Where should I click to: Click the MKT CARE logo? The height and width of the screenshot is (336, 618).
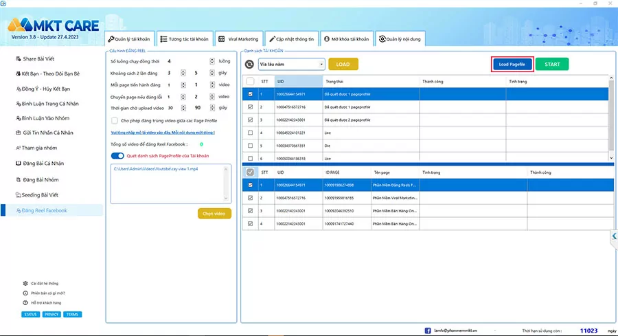[x=53, y=25]
